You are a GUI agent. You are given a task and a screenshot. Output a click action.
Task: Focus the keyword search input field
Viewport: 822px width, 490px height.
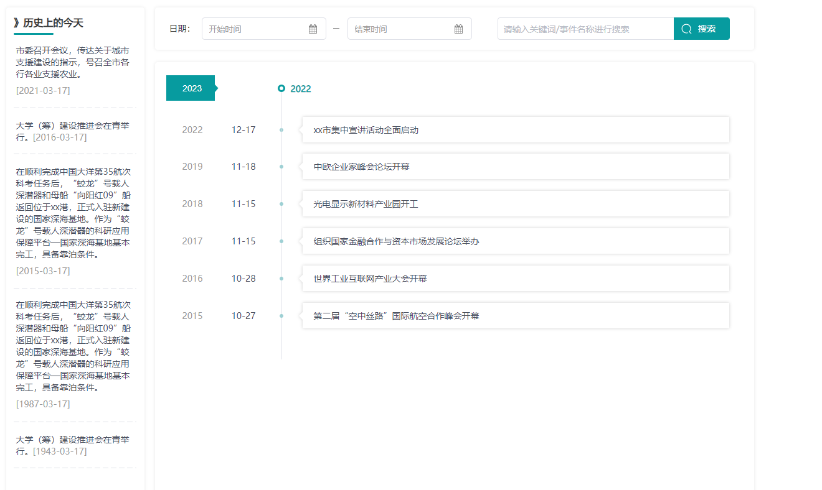pos(585,29)
